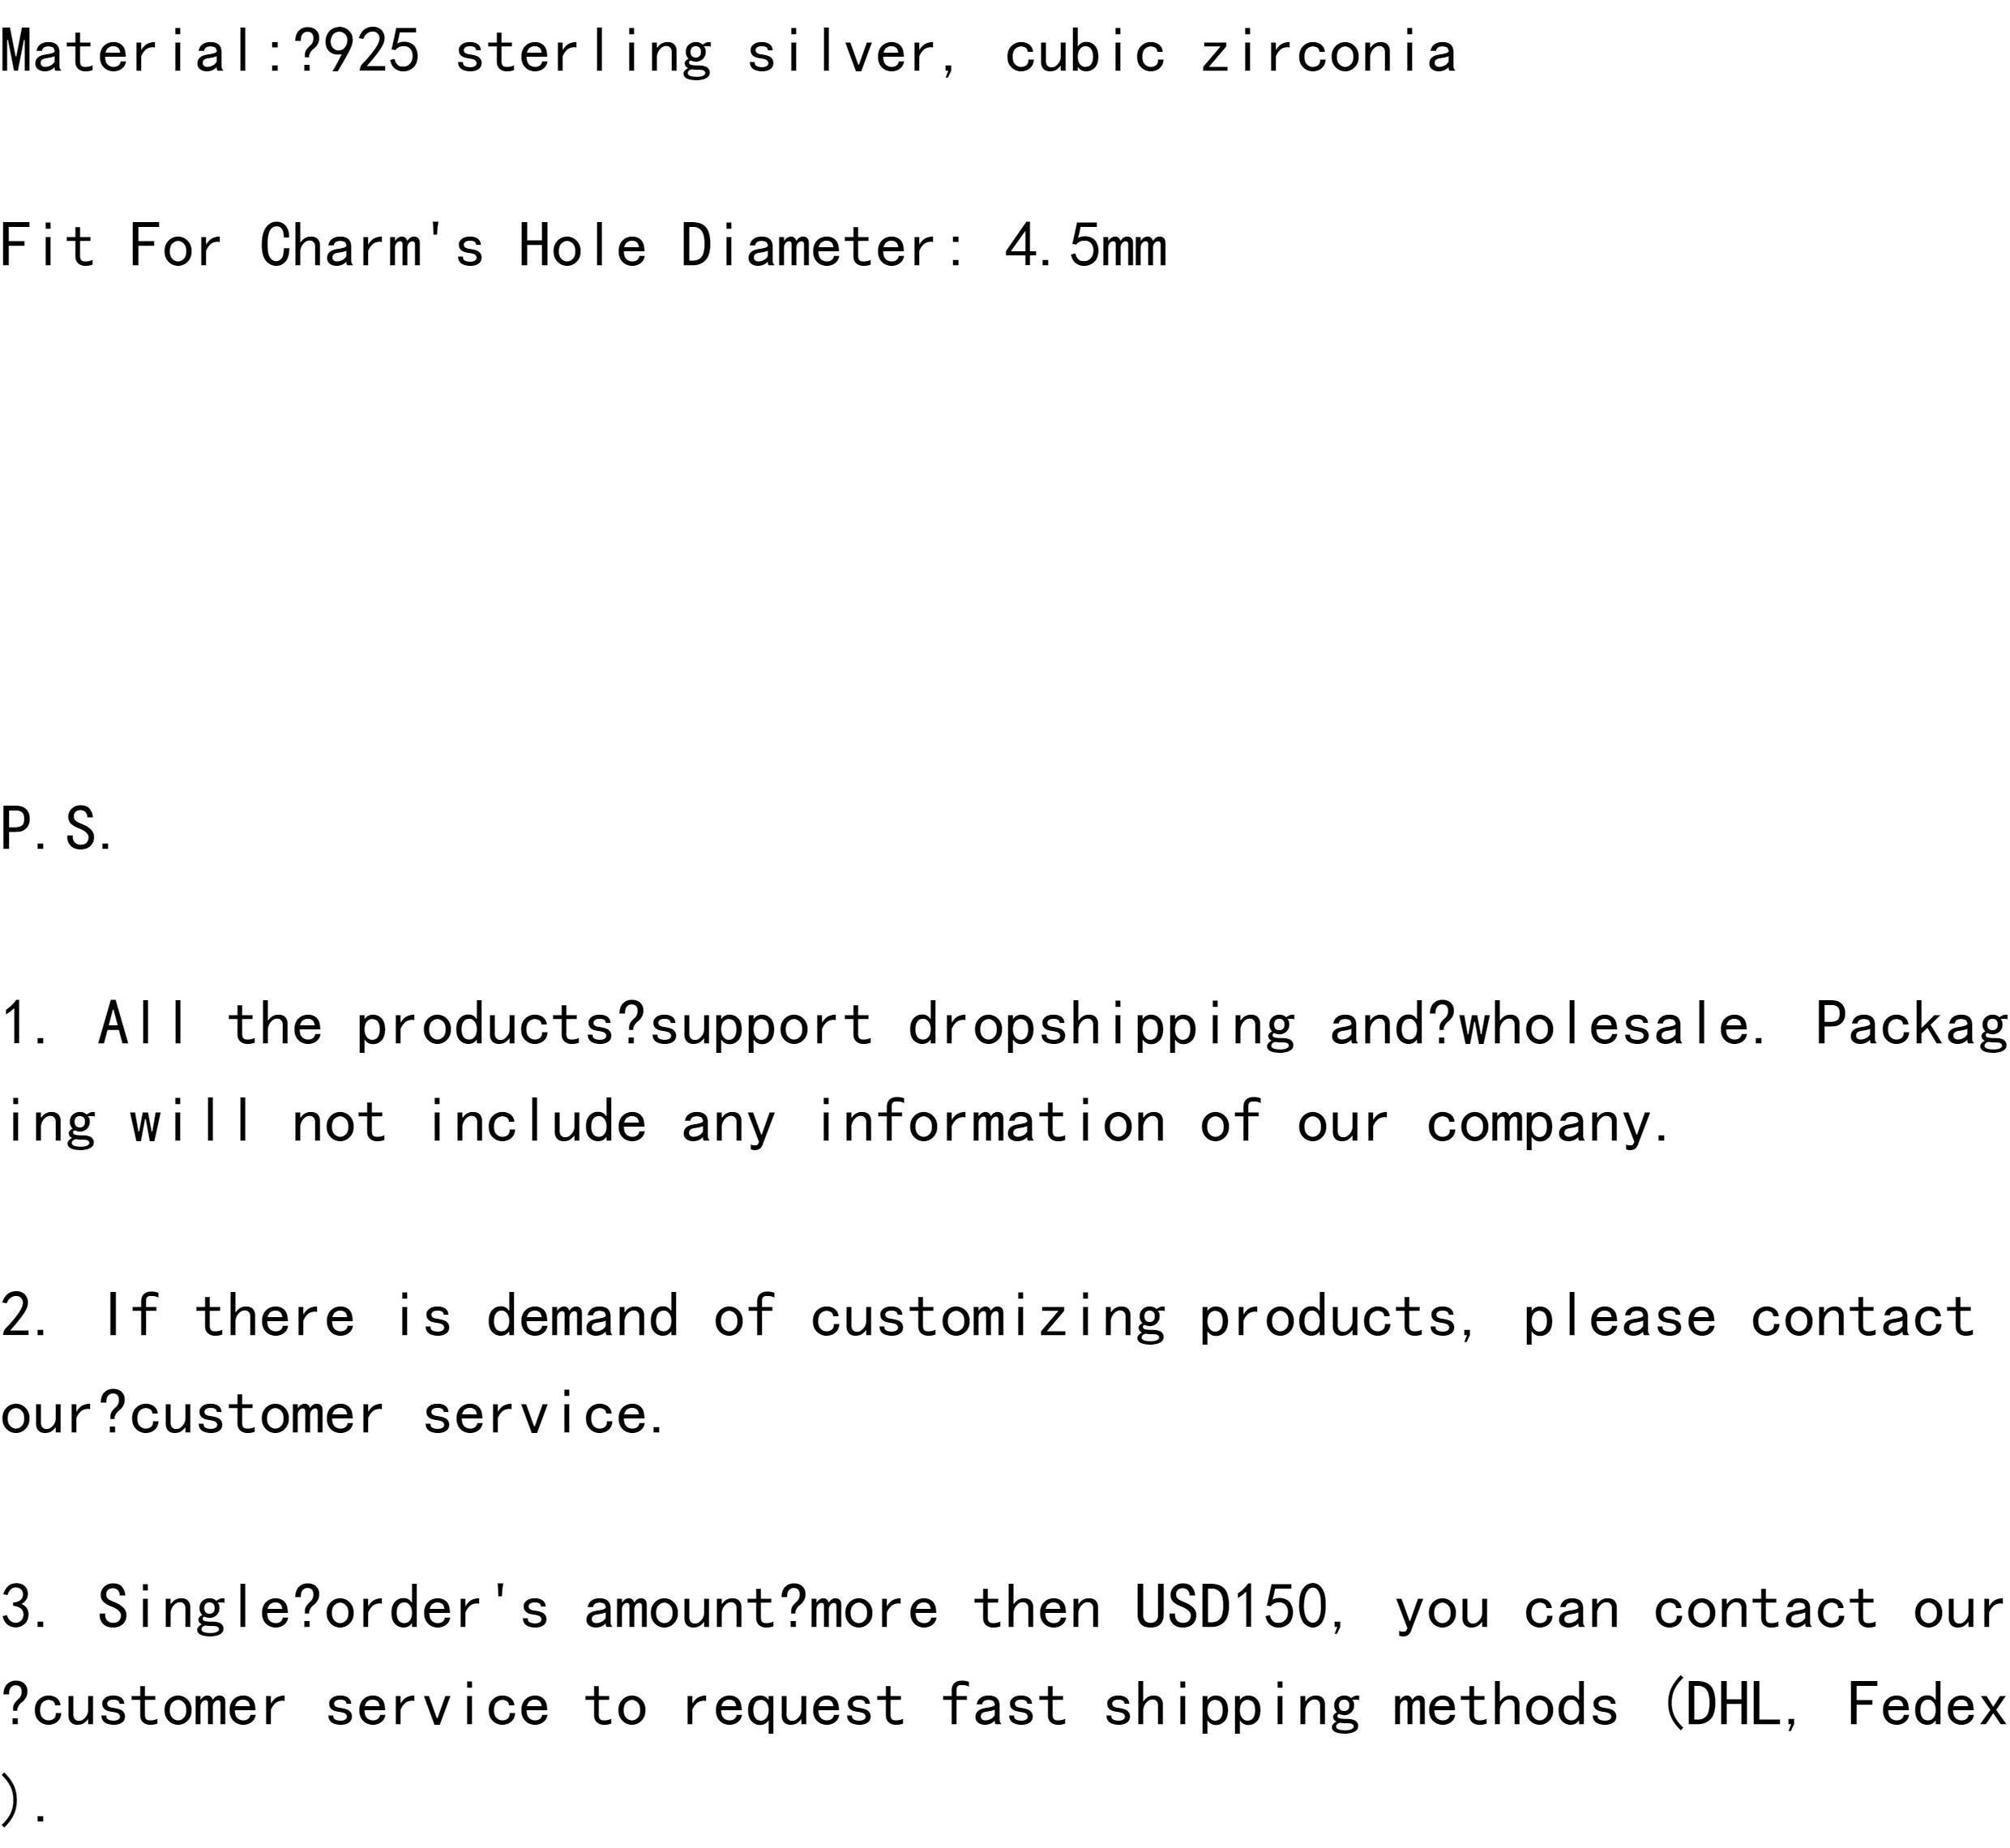This screenshot has height=1848, width=2010.
Task: Click the word 'Fedex' in item 3
Action: (1926, 1704)
